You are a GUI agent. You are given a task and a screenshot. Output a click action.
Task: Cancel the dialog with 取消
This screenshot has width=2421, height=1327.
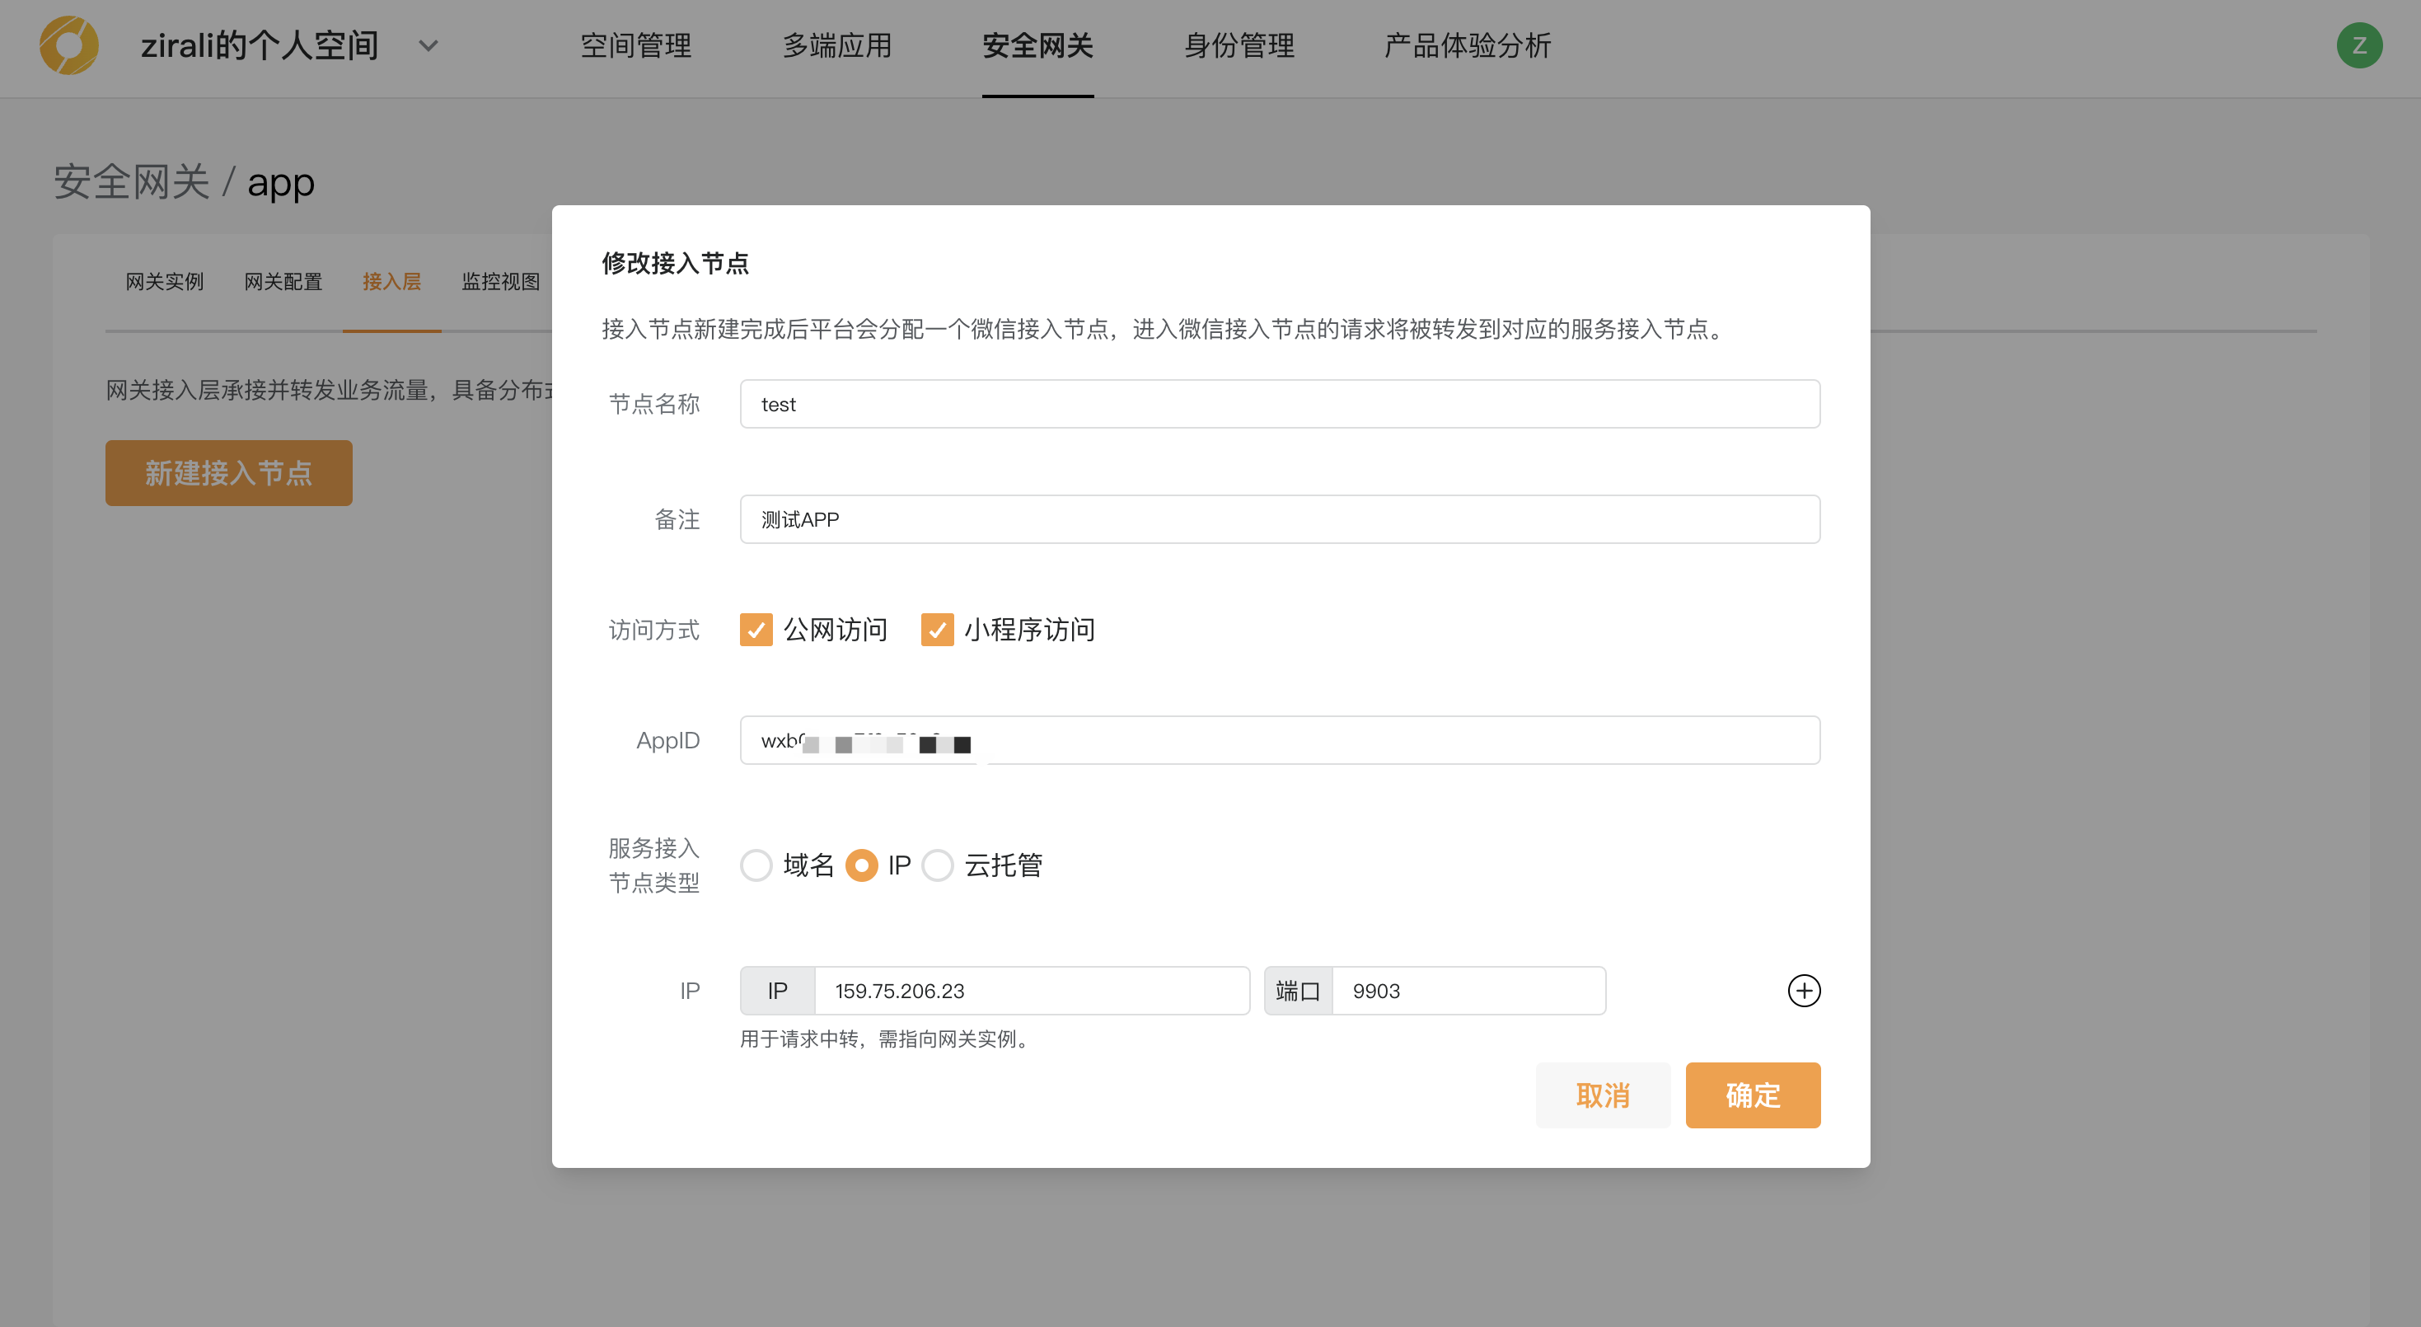[x=1601, y=1095]
